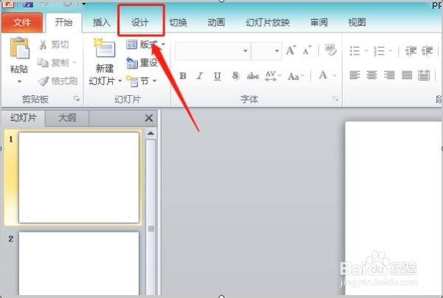Toggle underline formatting

click(217, 76)
